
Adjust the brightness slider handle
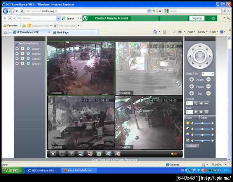(202, 123)
